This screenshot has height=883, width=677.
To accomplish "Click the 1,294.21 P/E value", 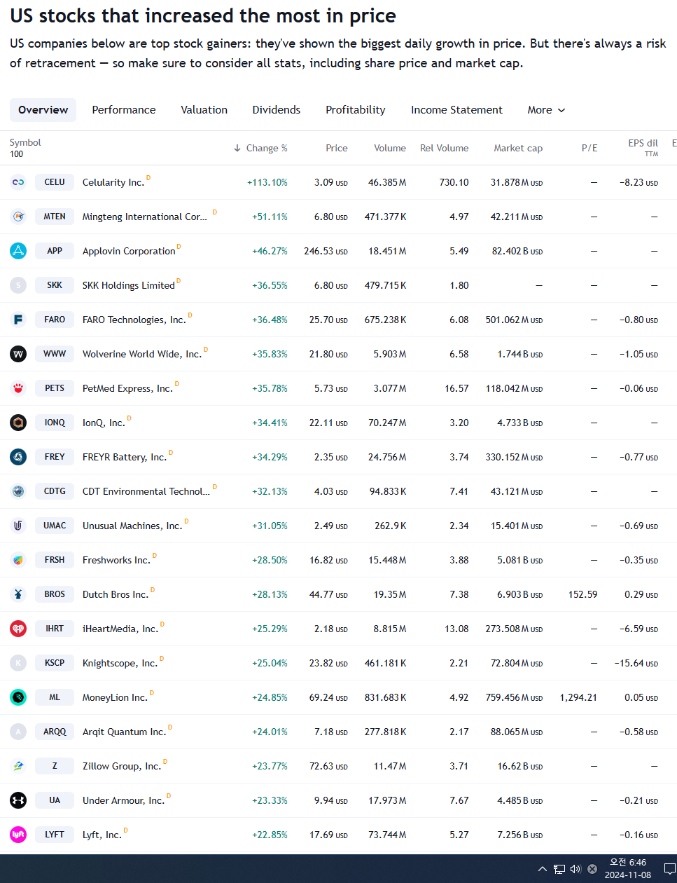I will click(578, 697).
